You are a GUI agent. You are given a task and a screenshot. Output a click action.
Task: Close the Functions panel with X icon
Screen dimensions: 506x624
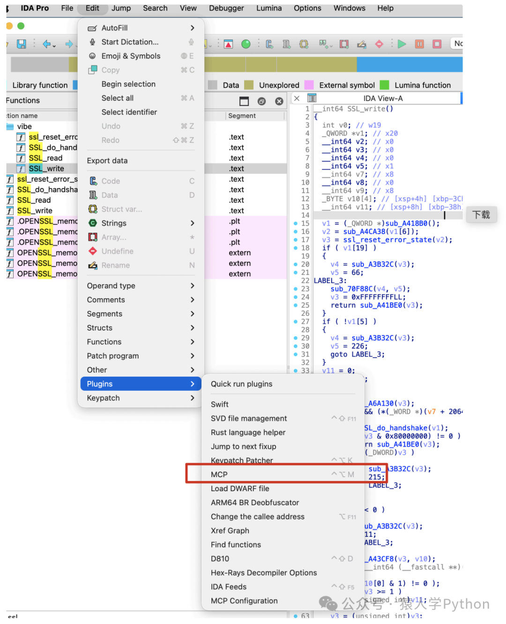(279, 101)
